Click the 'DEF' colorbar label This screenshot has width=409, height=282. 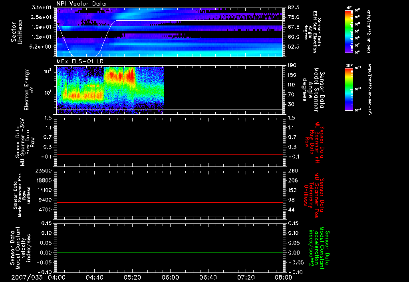click(x=349, y=66)
